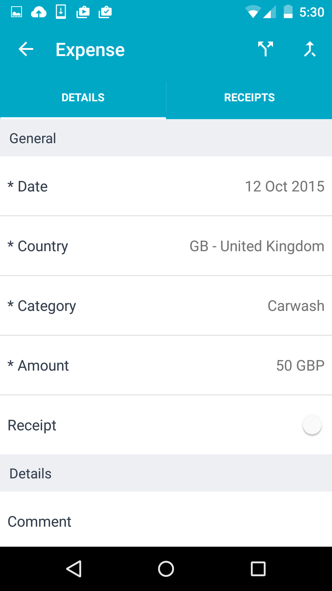Tap the split expense icon

(266, 49)
